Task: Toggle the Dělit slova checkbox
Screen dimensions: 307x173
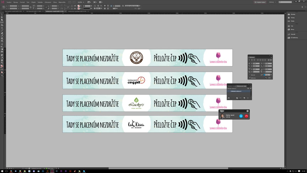Action: tap(250, 78)
